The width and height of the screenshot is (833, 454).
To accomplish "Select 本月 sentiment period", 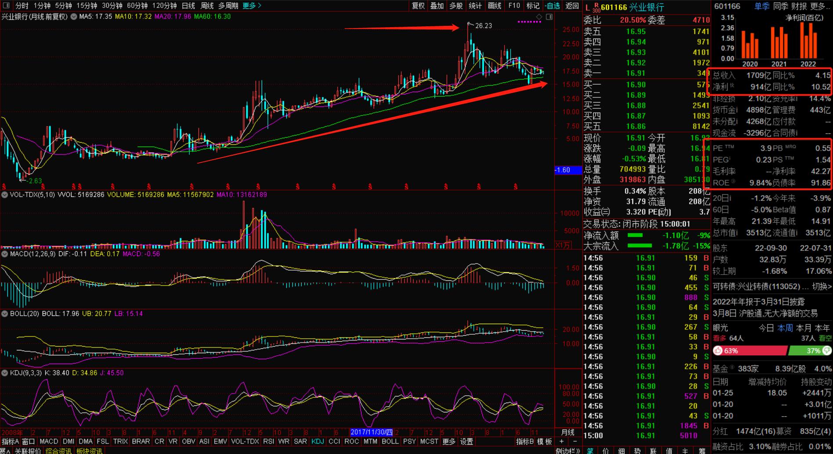I will click(x=804, y=328).
